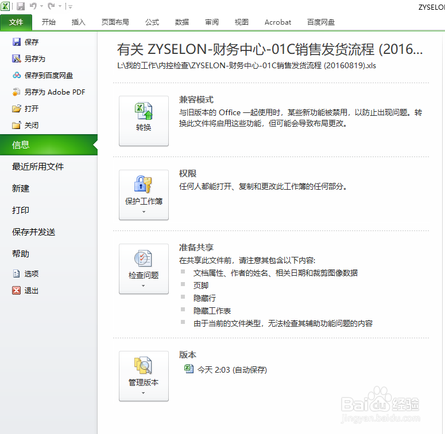Click the 选项 icon in sidebar
This screenshot has height=434, width=445.
(x=17, y=273)
